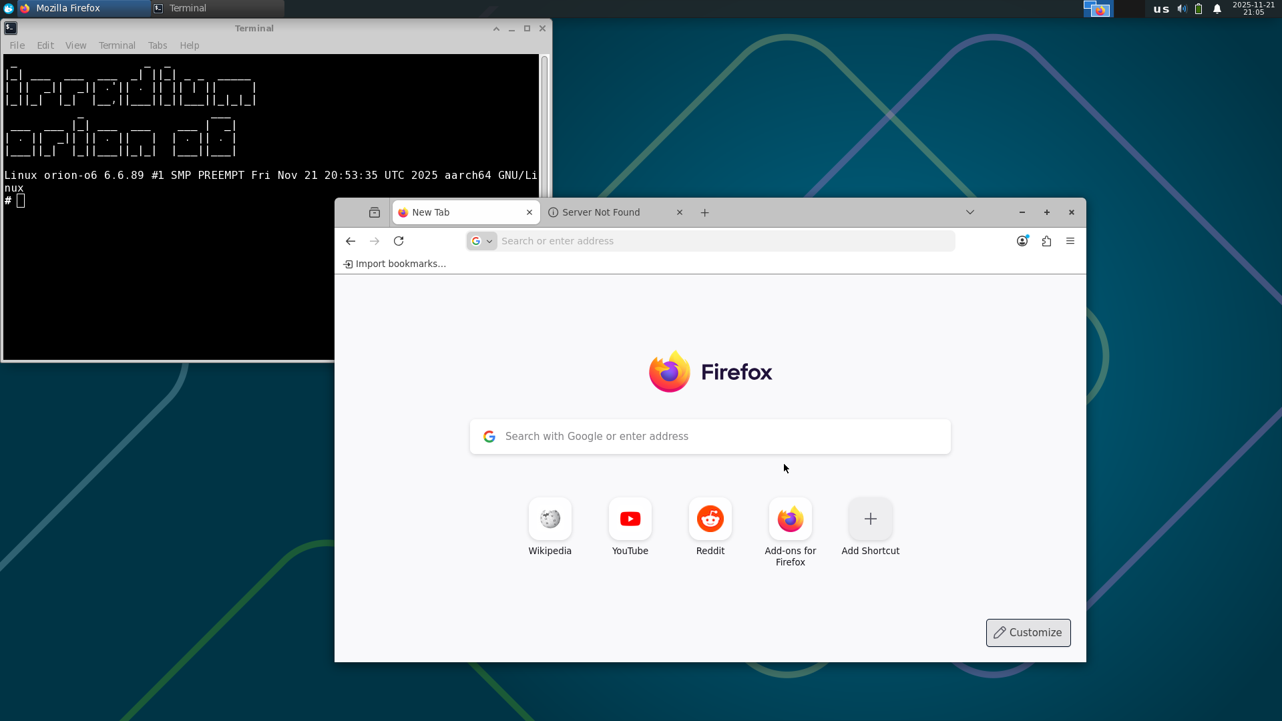Open the notifications bell in the panel
This screenshot has width=1282, height=721.
coord(1217,9)
